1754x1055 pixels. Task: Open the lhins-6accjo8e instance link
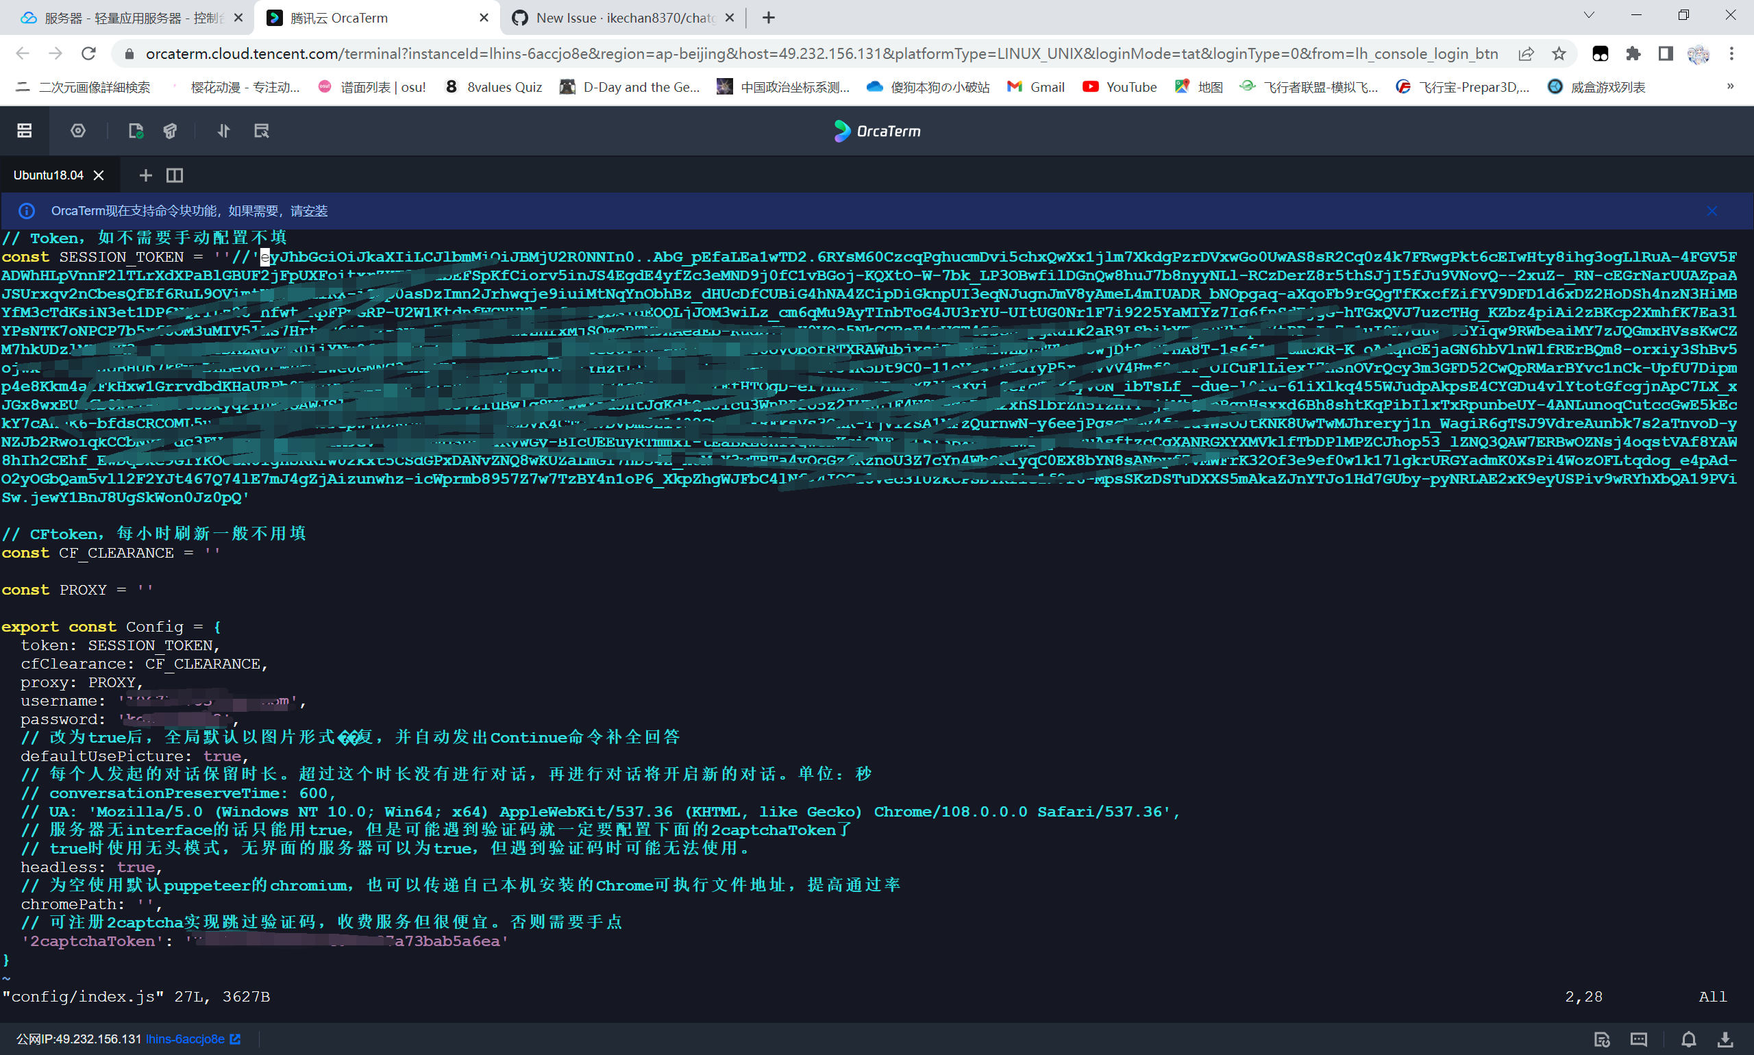click(x=186, y=1039)
